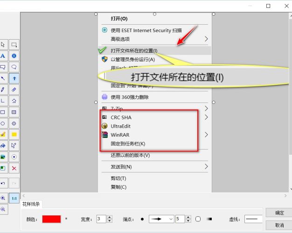Choose the L-shaped polyline tool
This screenshot has height=233, width=292.
3,101
